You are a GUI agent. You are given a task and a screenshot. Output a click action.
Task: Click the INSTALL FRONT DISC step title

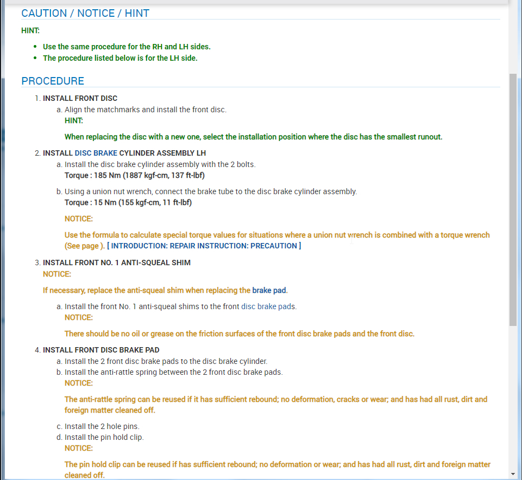point(80,98)
